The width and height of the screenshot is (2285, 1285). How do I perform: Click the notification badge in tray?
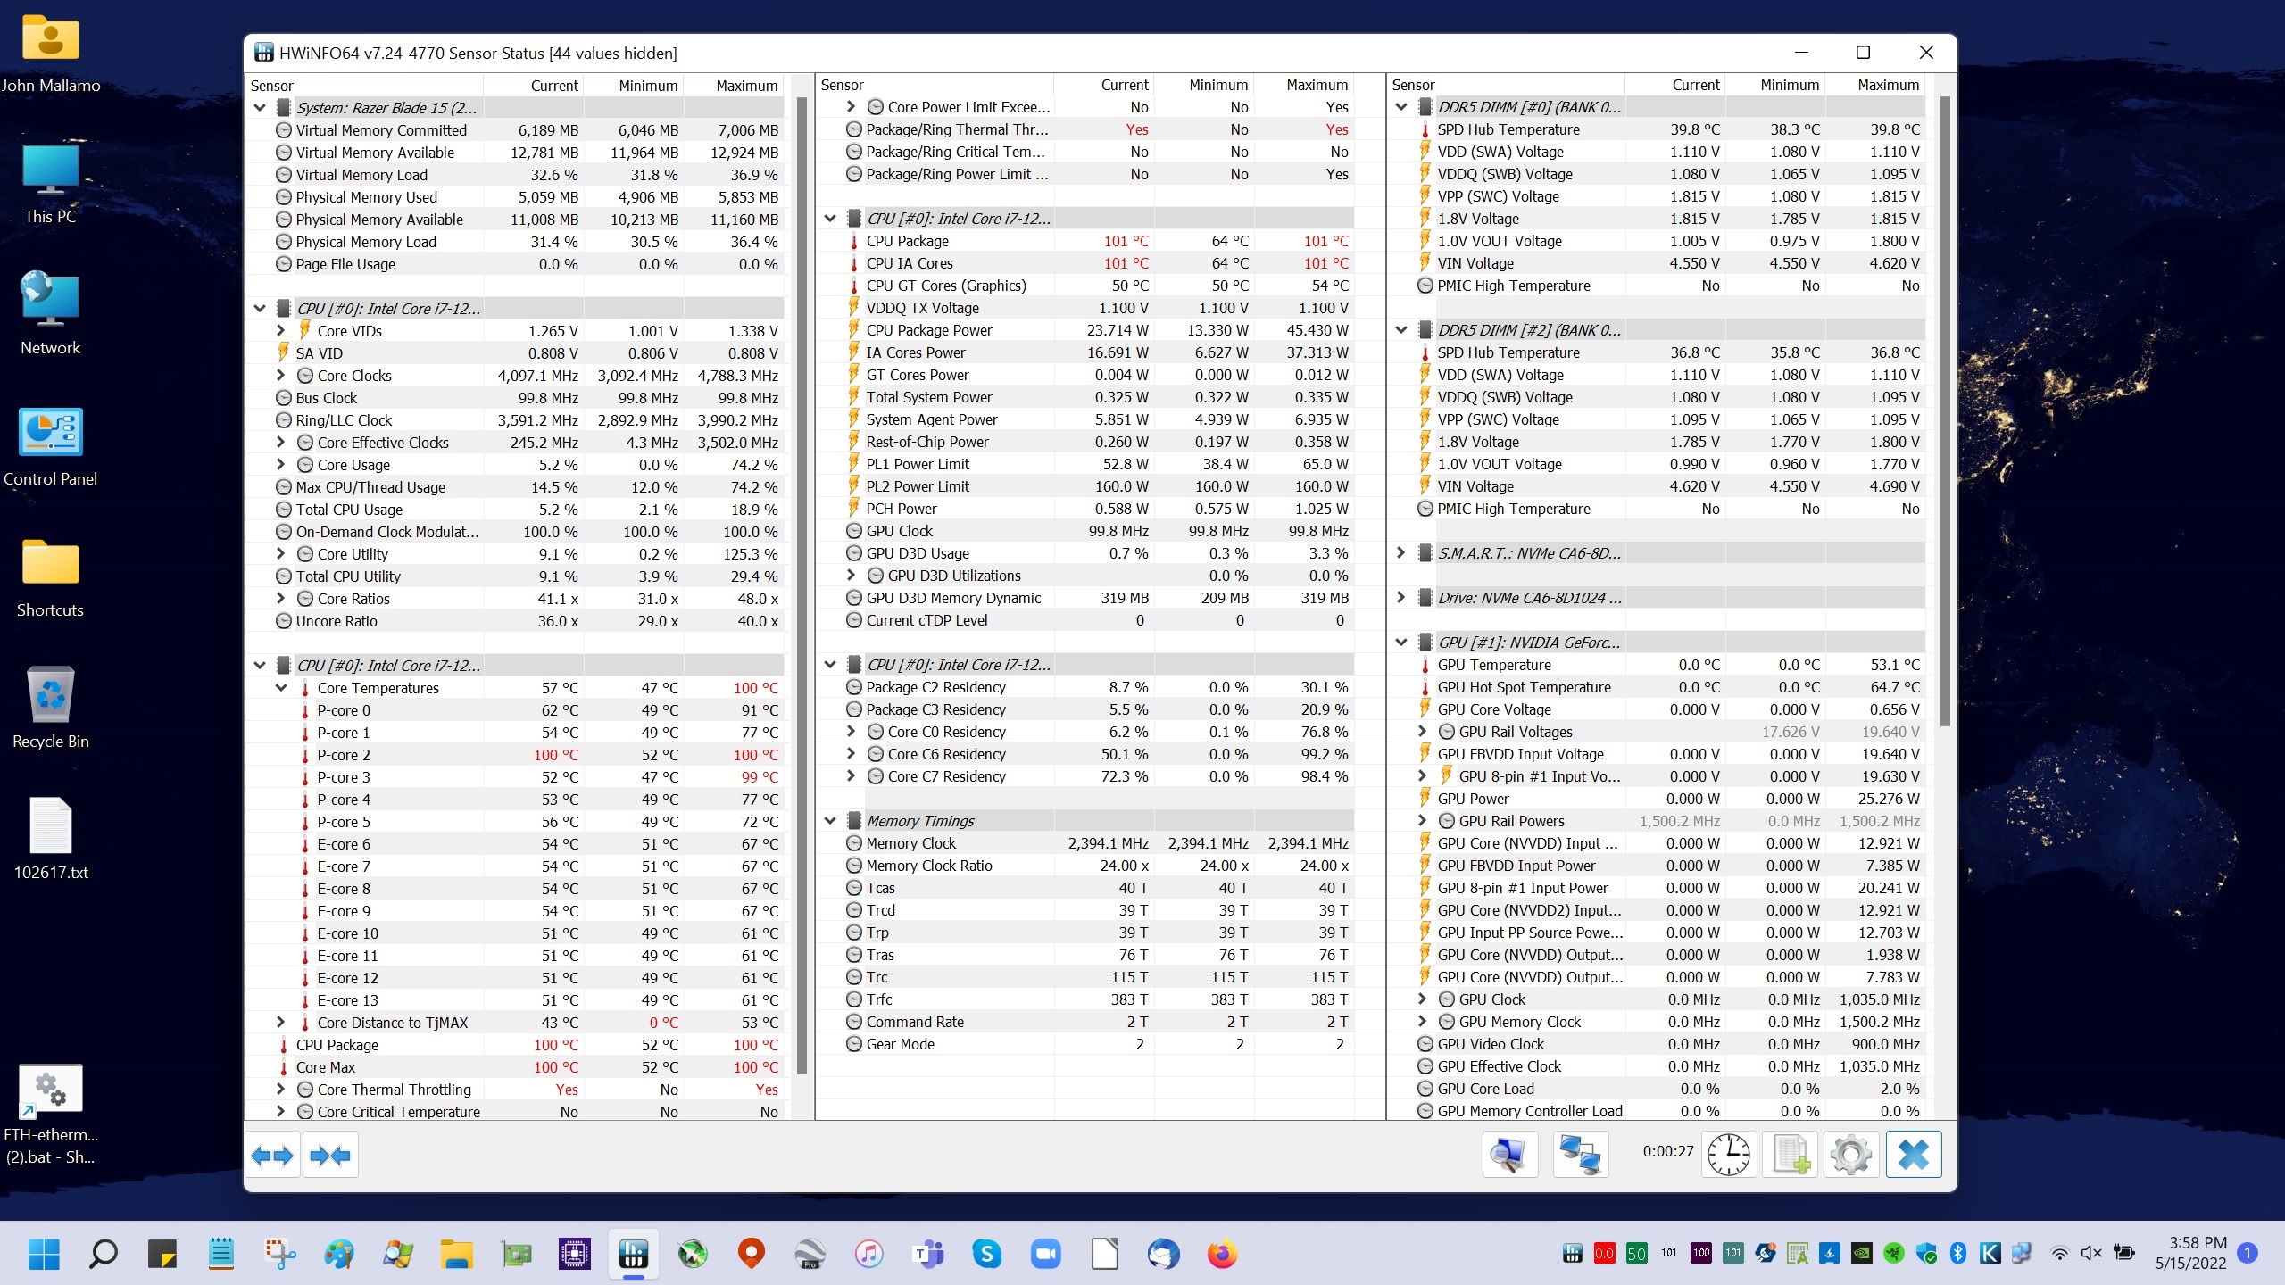tap(2248, 1253)
